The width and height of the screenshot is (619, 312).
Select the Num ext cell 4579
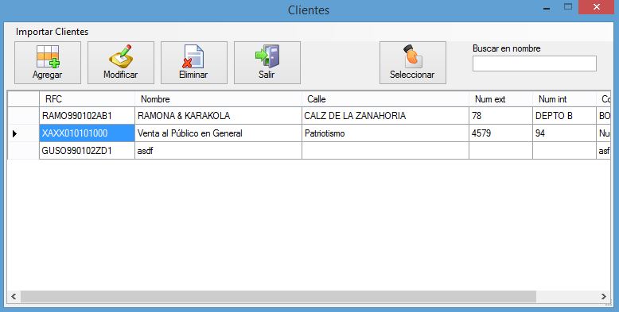tap(500, 133)
